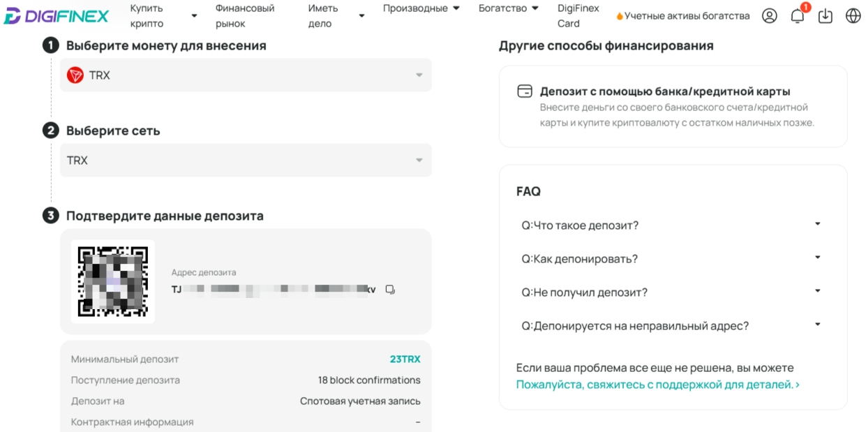The height and width of the screenshot is (432, 866).
Task: Click the 23TRX minimum deposit value
Action: (x=405, y=359)
